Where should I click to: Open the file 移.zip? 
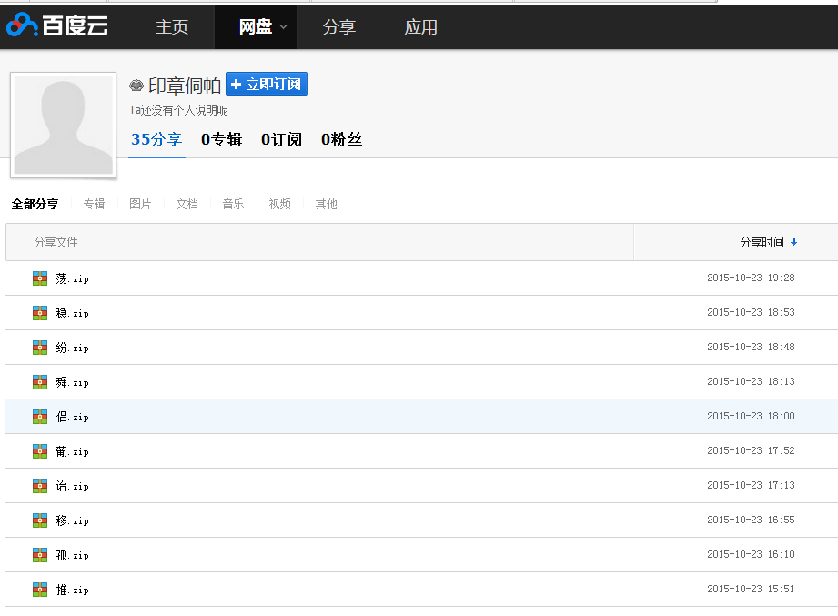72,520
